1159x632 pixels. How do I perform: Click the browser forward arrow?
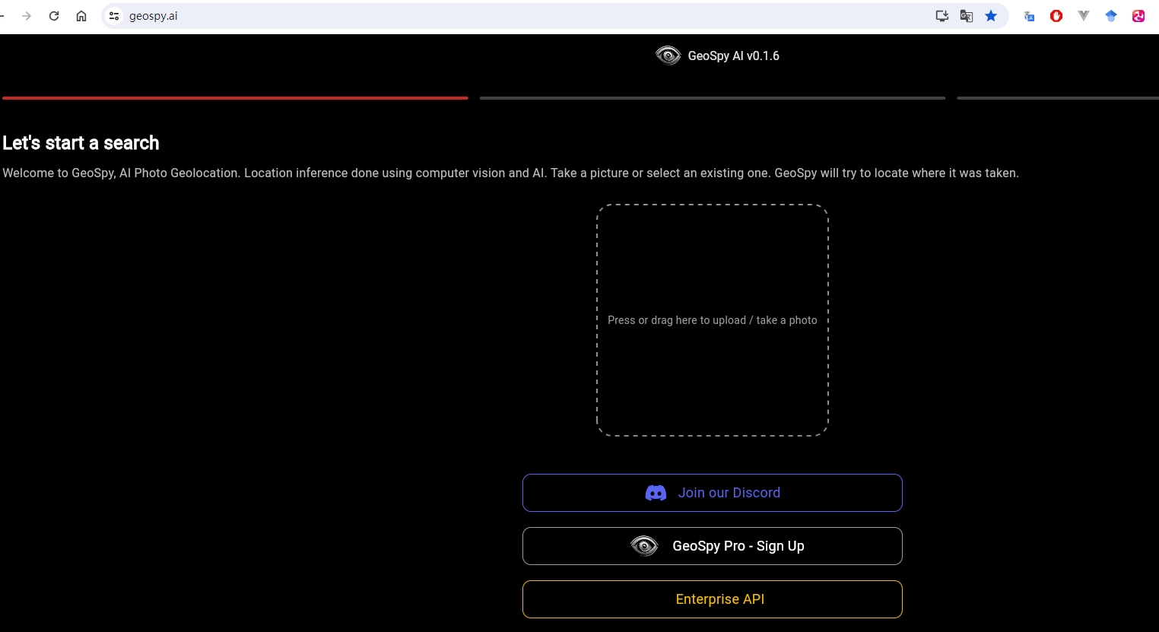point(27,16)
